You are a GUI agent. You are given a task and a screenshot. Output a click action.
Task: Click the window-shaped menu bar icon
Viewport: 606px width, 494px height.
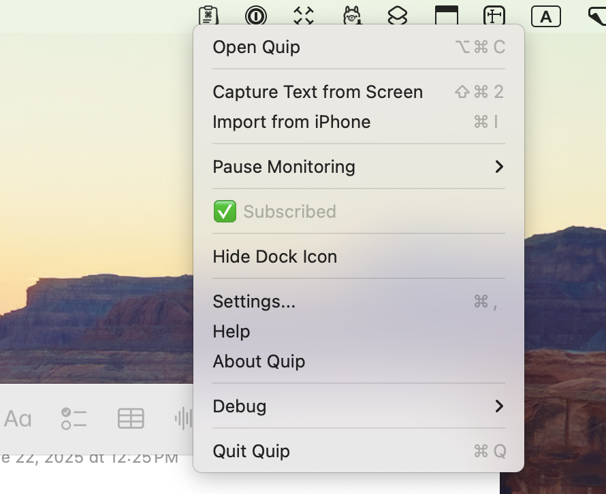(x=447, y=16)
